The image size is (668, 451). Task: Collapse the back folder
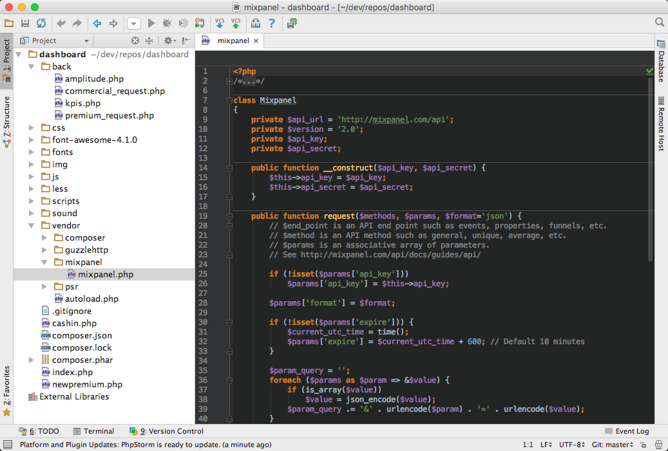[32, 67]
